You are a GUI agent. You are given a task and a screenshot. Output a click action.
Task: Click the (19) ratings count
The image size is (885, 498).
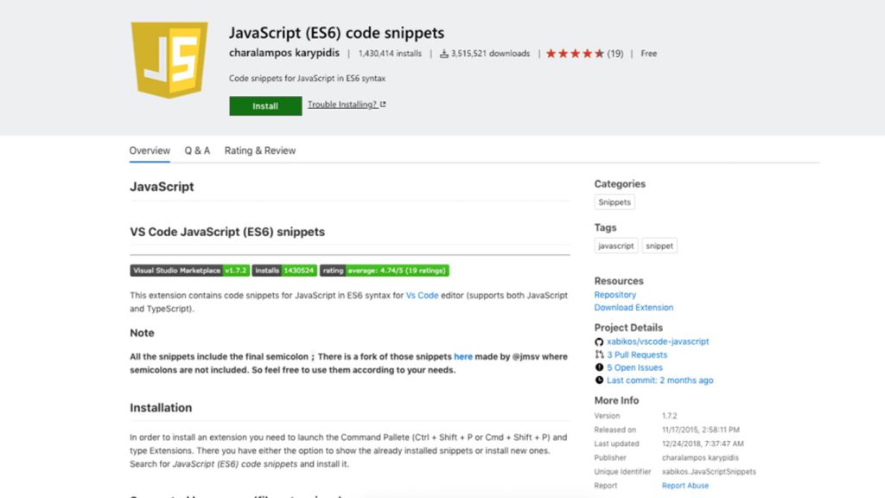coord(615,54)
